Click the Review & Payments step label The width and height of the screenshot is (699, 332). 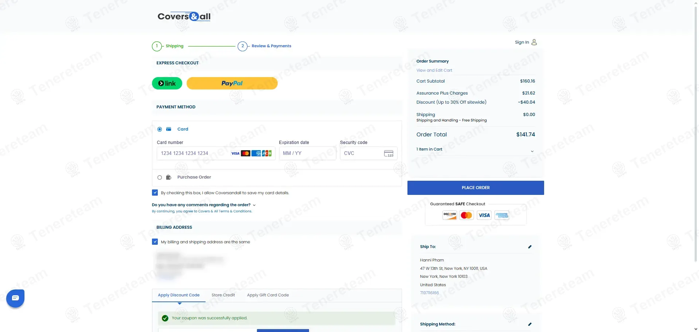(x=272, y=46)
